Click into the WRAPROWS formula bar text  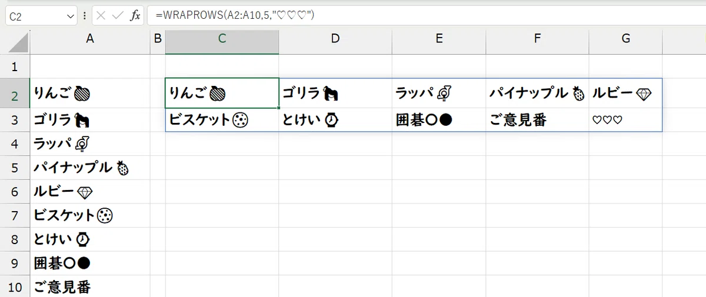tap(235, 16)
